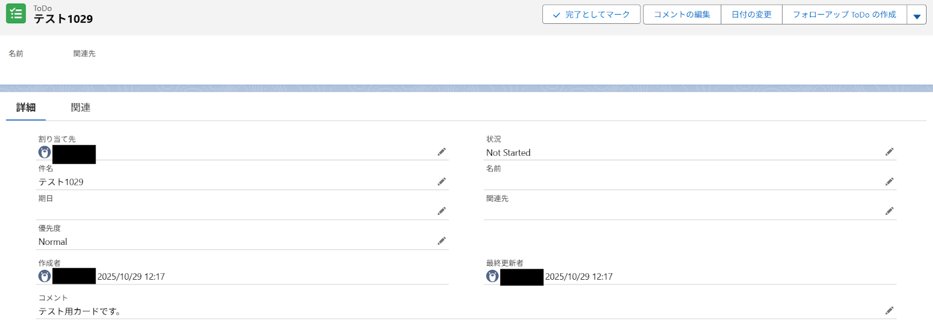Click the コメントの編集 button
The width and height of the screenshot is (933, 327).
coord(682,15)
